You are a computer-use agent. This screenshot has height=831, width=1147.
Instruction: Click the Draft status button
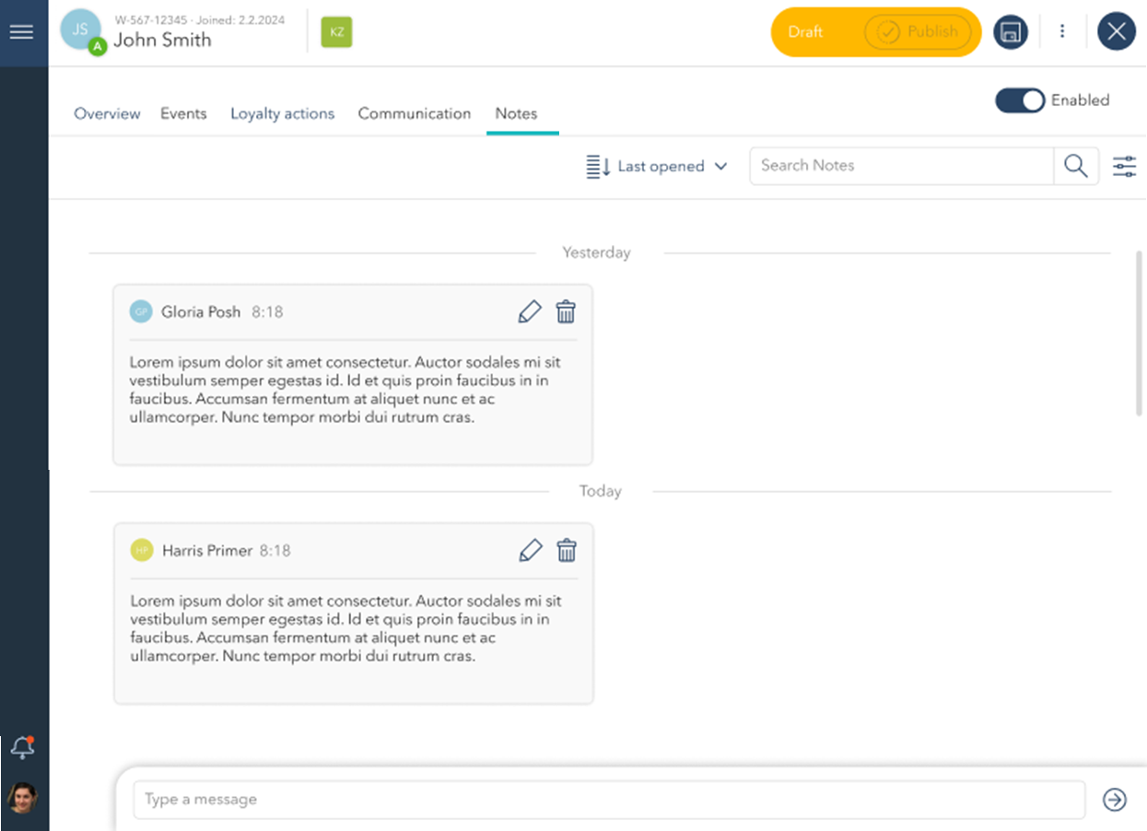pyautogui.click(x=805, y=32)
